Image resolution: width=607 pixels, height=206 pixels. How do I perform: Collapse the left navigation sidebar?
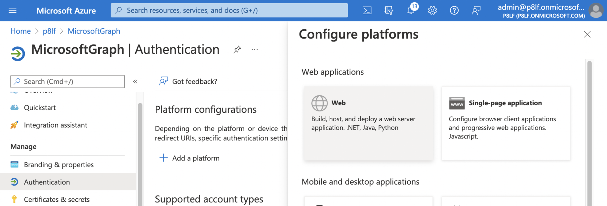(x=135, y=81)
